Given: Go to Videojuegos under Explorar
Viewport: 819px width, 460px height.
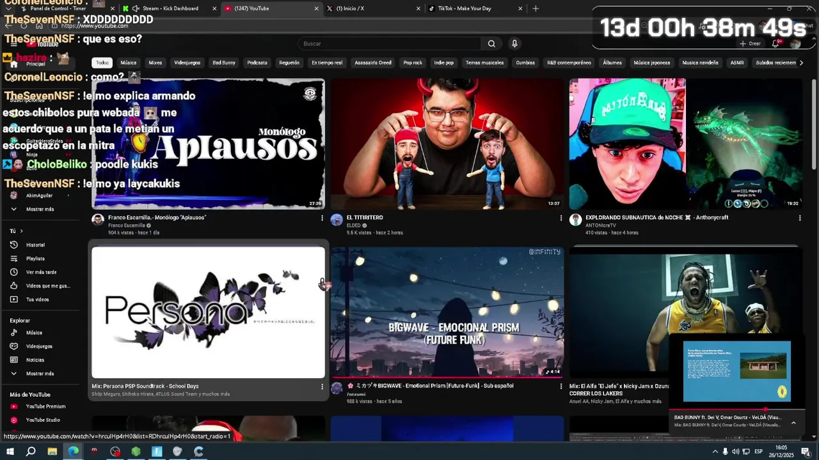Looking at the screenshot, I should pos(39,346).
